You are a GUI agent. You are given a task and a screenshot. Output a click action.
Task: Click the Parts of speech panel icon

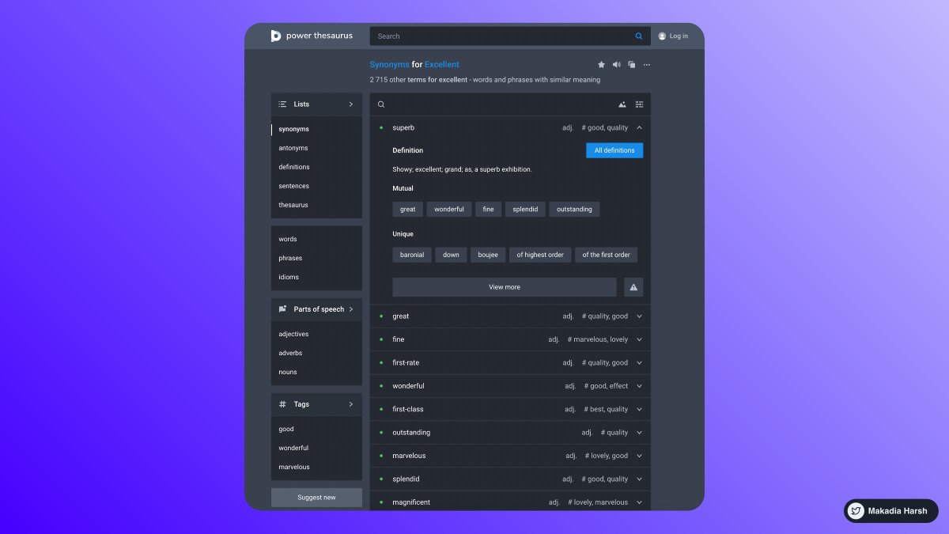282,309
